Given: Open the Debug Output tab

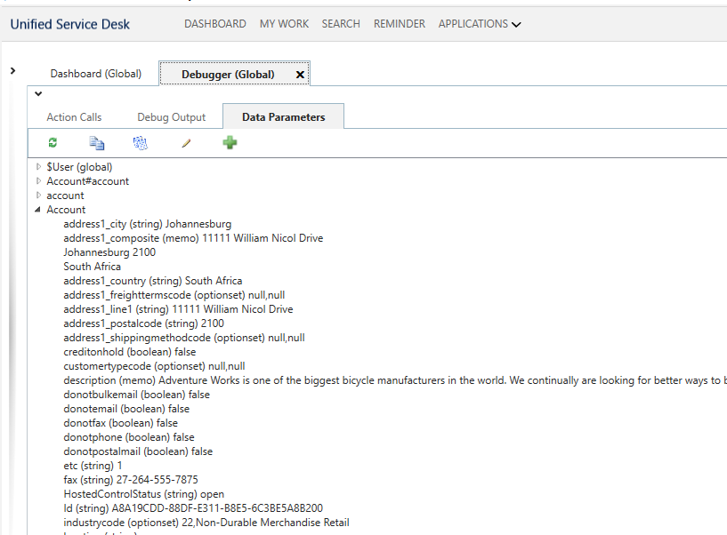Looking at the screenshot, I should coord(171,116).
